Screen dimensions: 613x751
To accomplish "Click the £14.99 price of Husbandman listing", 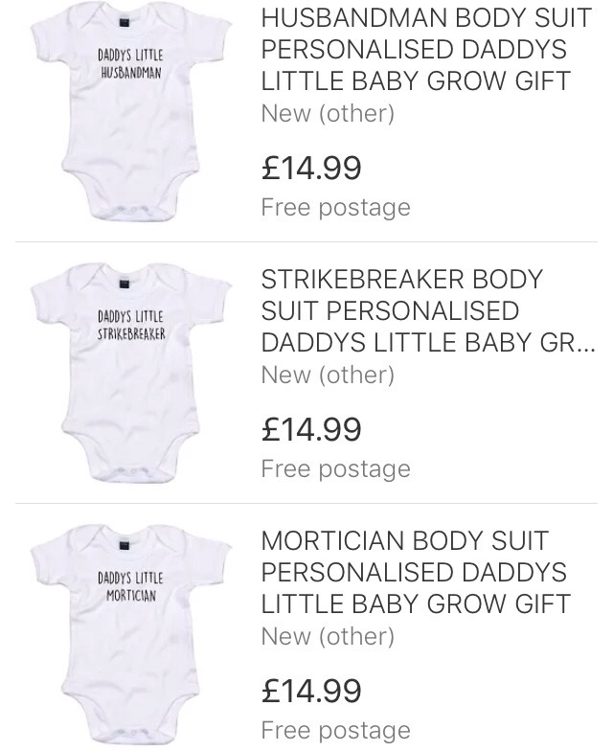I will (311, 169).
